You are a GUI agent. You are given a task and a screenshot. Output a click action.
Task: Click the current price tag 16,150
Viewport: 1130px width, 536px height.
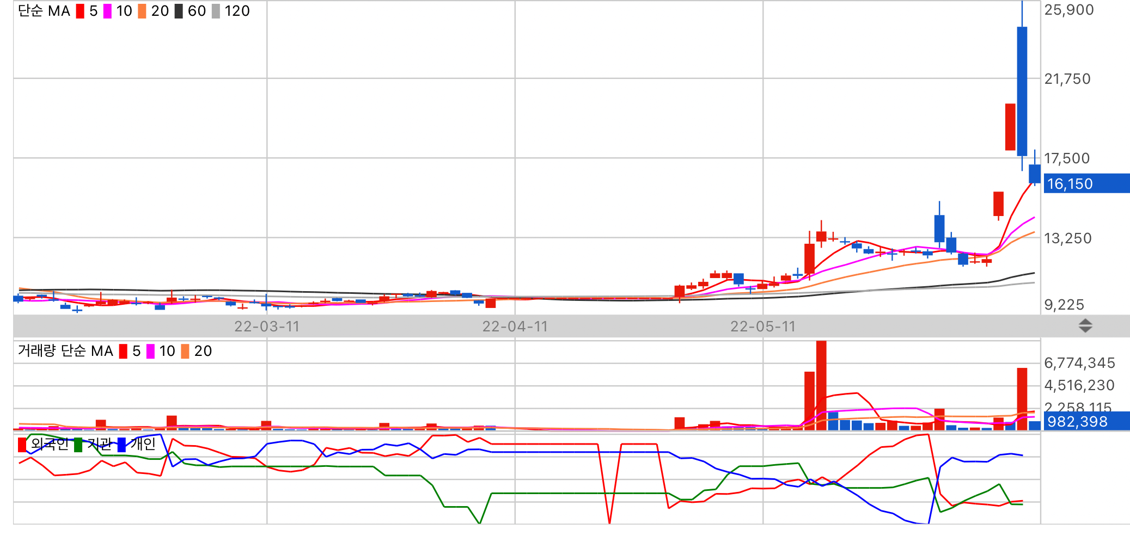[x=1086, y=183]
